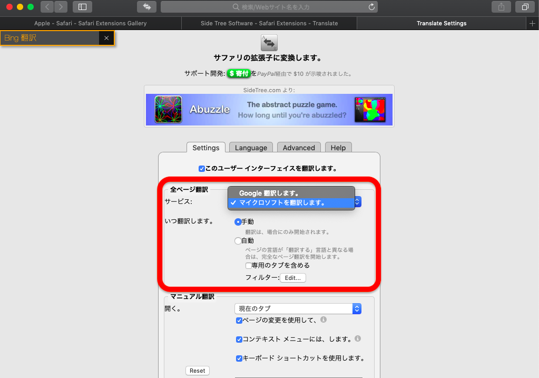Choose Google 翻訳します option in menu
The image size is (539, 378).
tap(291, 193)
